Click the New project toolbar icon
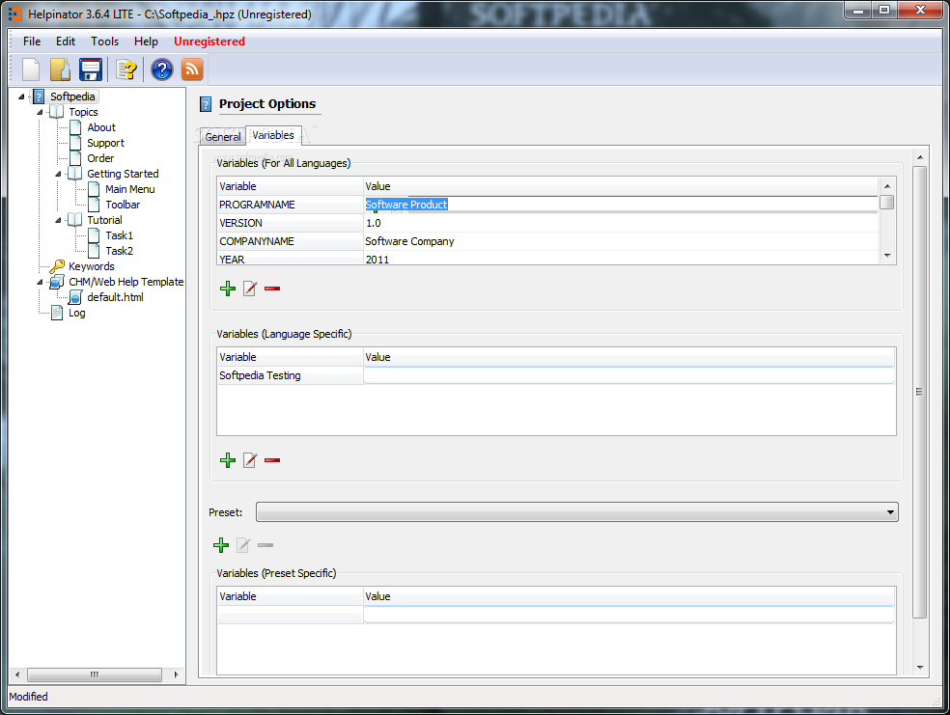 [31, 69]
